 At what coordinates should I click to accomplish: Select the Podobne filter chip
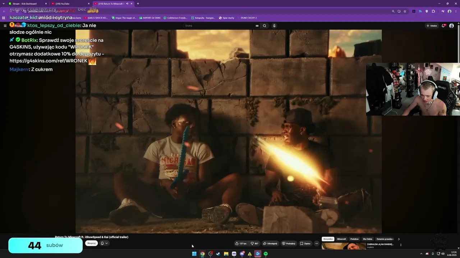[354, 239]
